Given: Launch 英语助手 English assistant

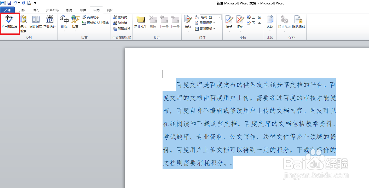Looking at the screenshot, I should pyautogui.click(x=91, y=17).
